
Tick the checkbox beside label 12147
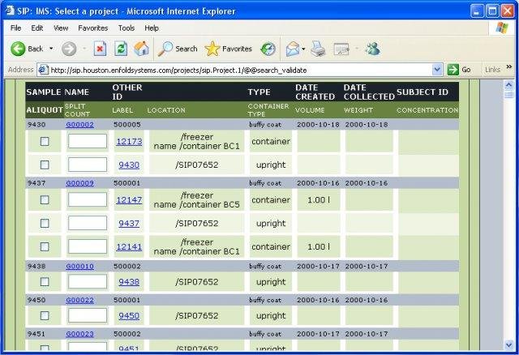[45, 200]
